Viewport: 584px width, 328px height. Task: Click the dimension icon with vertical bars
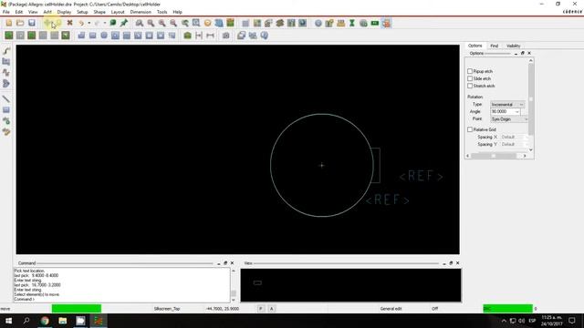tap(199, 36)
